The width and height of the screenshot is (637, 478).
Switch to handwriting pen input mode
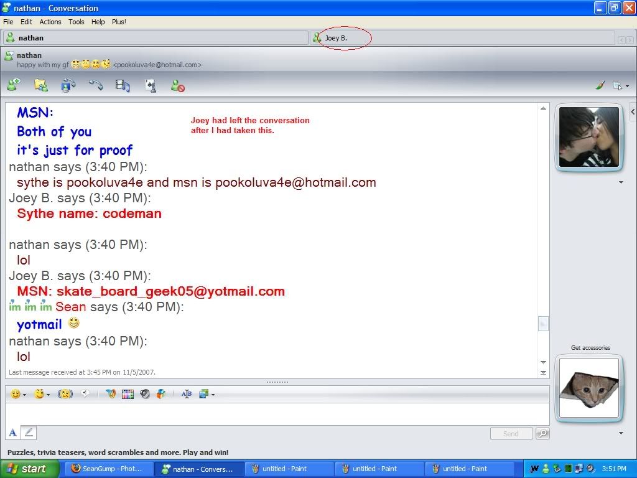[x=29, y=433]
